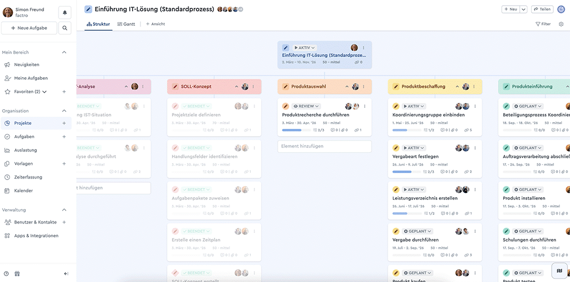This screenshot has width=570, height=282.
Task: Collapse the SOLL-Konzept column
Action: [236, 87]
